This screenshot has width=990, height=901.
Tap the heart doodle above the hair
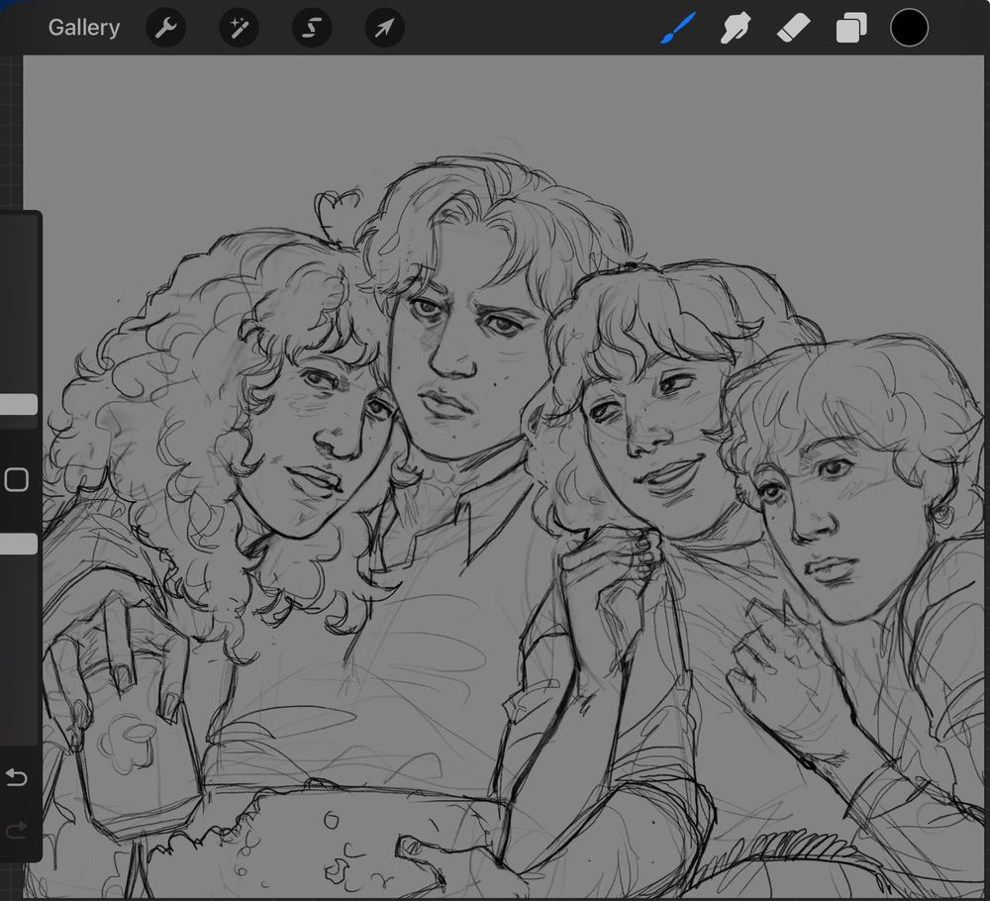337,210
